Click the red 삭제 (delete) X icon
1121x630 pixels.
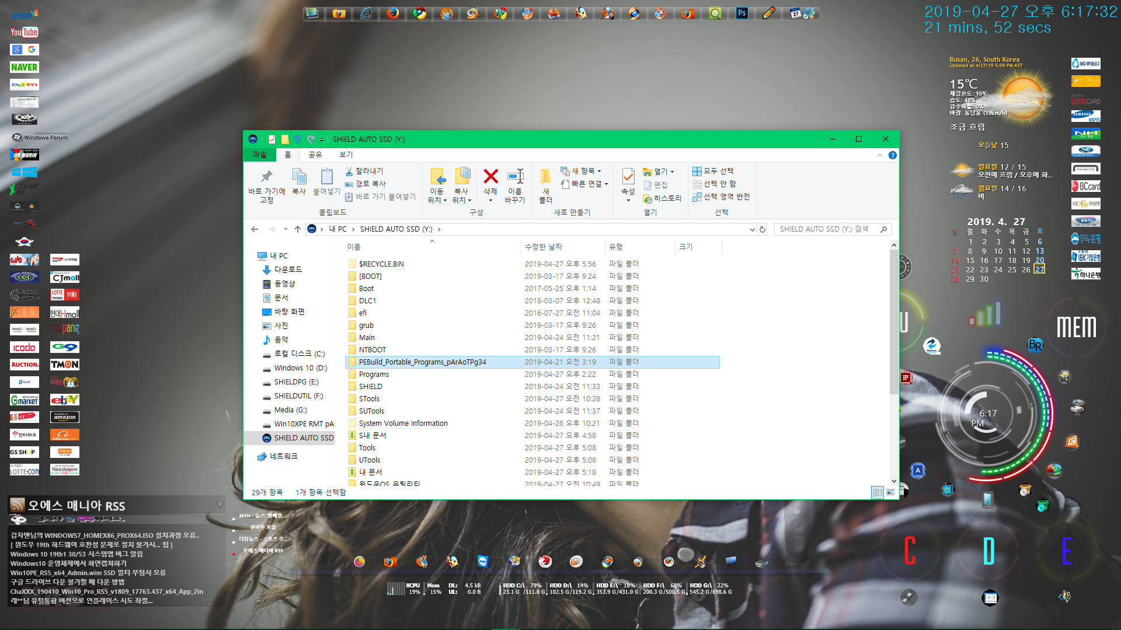[x=491, y=176]
